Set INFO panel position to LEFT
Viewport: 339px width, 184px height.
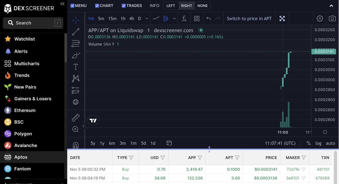click(x=171, y=6)
